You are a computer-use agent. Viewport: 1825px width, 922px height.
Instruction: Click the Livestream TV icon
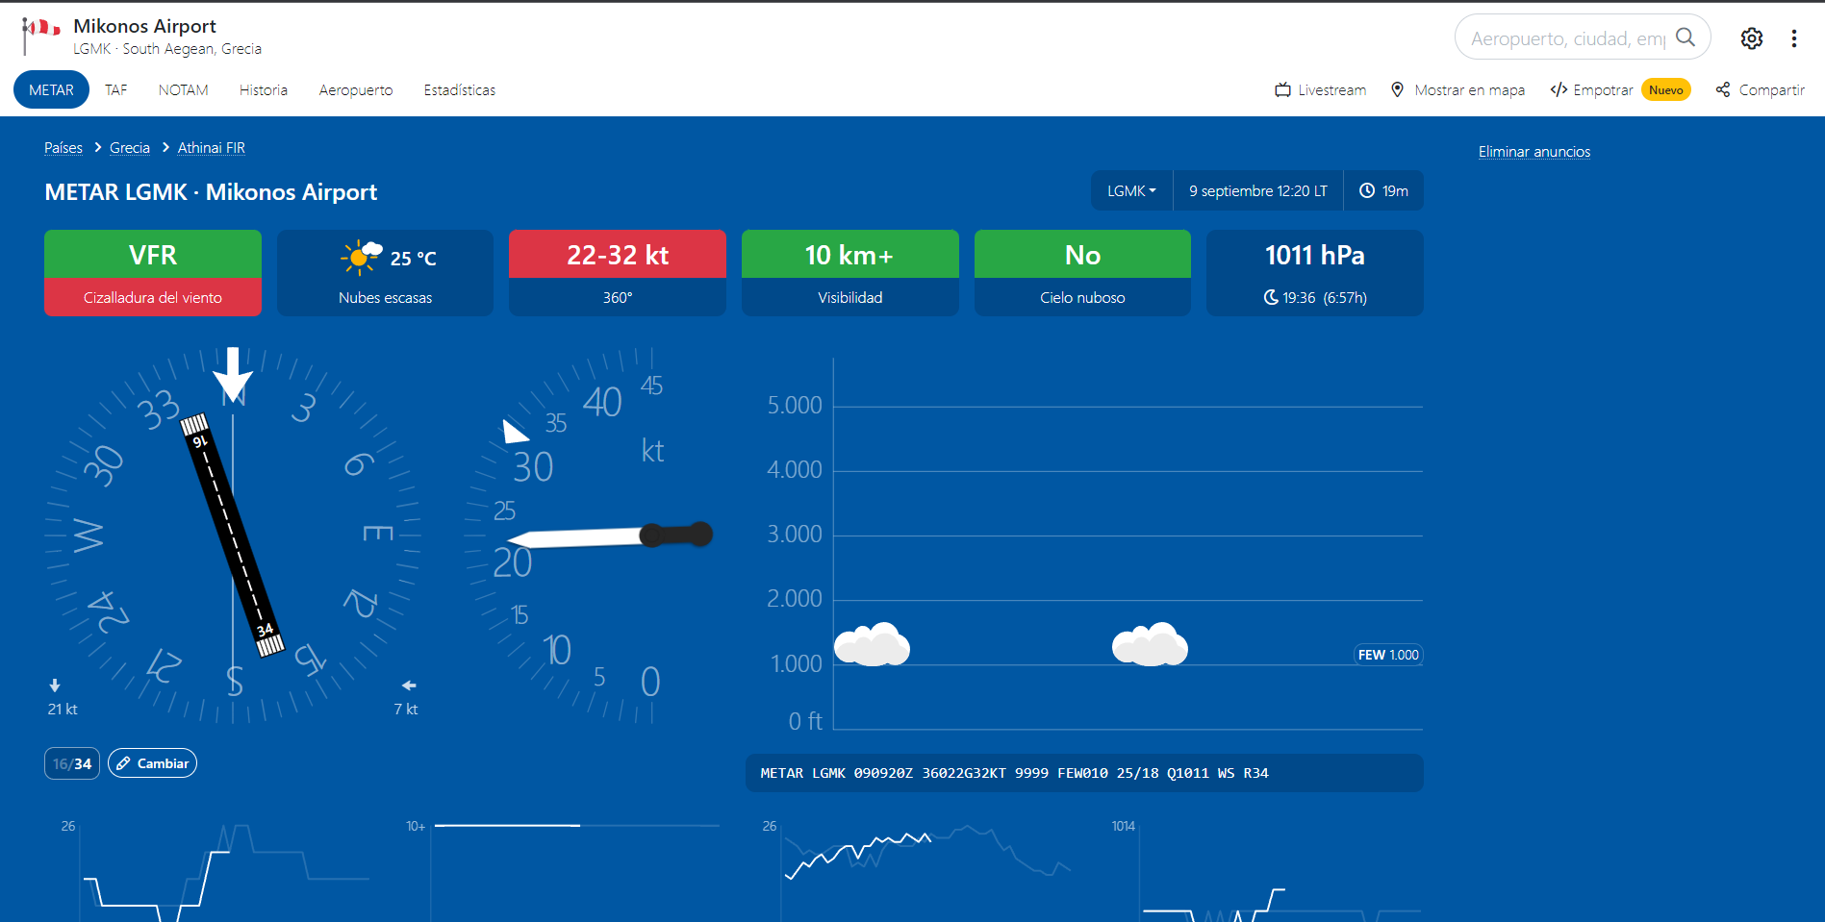[1282, 89]
